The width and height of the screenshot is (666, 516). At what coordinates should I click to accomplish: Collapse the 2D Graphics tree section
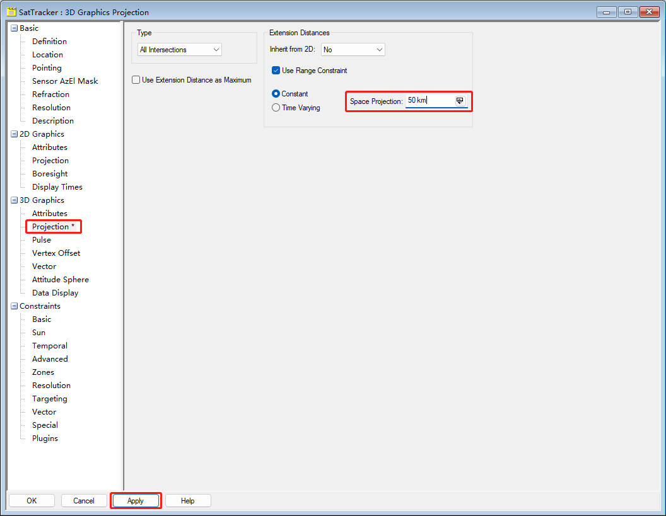click(14, 134)
